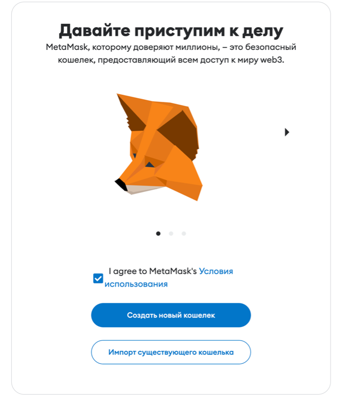Select the first carousel dot
Screen dimensions: 343x399
point(158,234)
